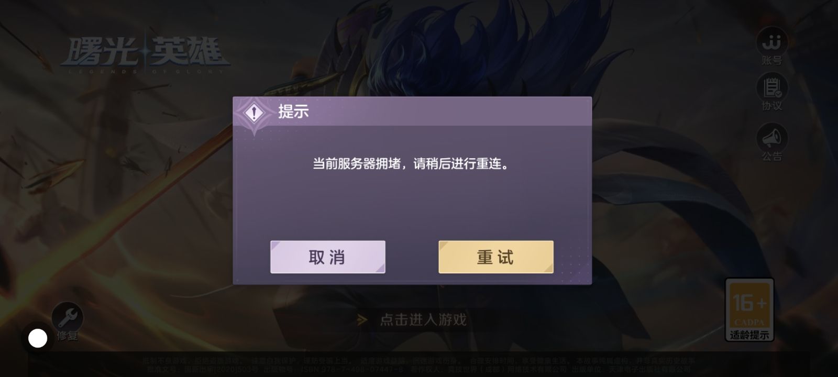
Task: Tap the 公告 text label
Action: click(x=772, y=157)
